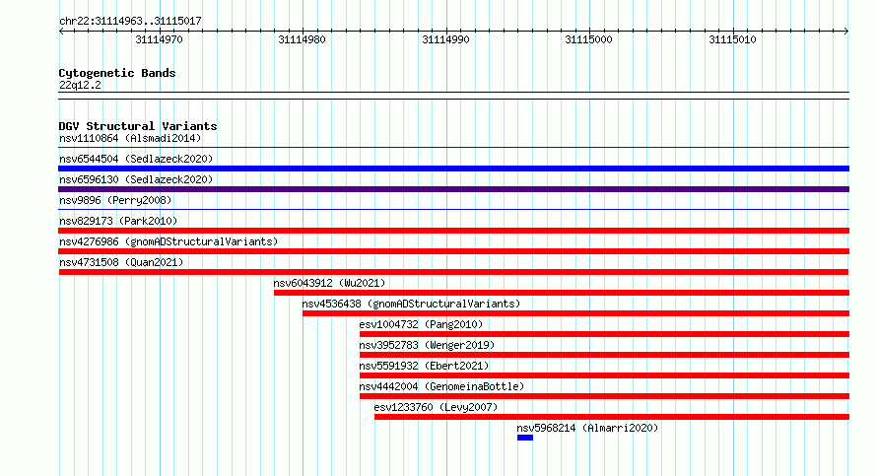Click ruler position 31114980
This screenshot has width=877, height=476.
pos(303,39)
